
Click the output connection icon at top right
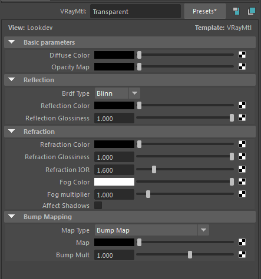[252, 11]
